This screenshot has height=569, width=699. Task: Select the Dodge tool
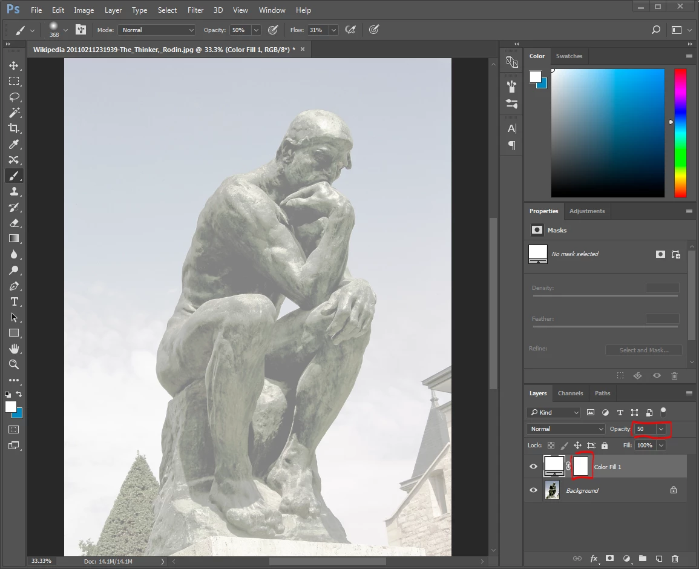pyautogui.click(x=14, y=270)
